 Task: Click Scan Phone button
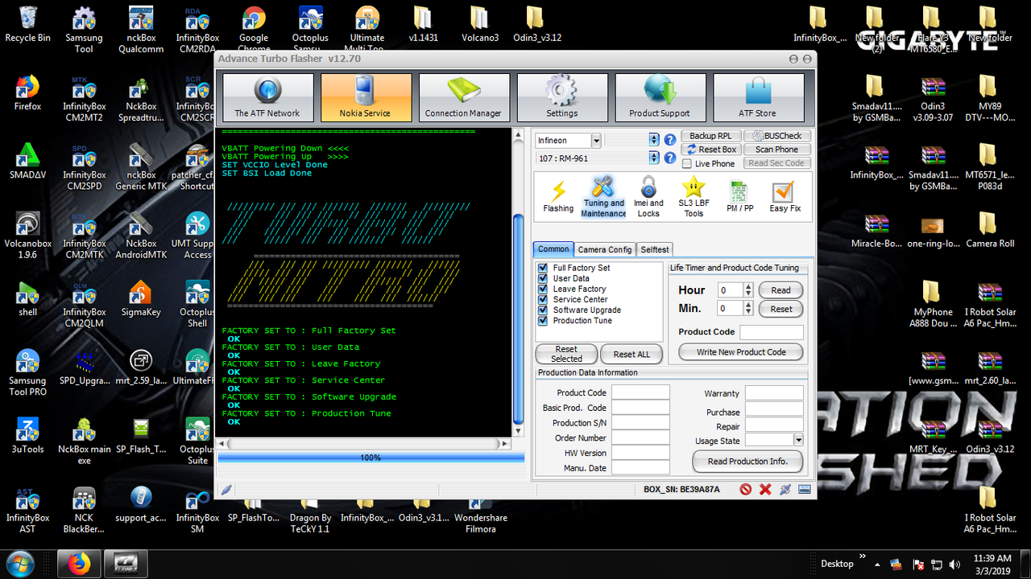(776, 150)
